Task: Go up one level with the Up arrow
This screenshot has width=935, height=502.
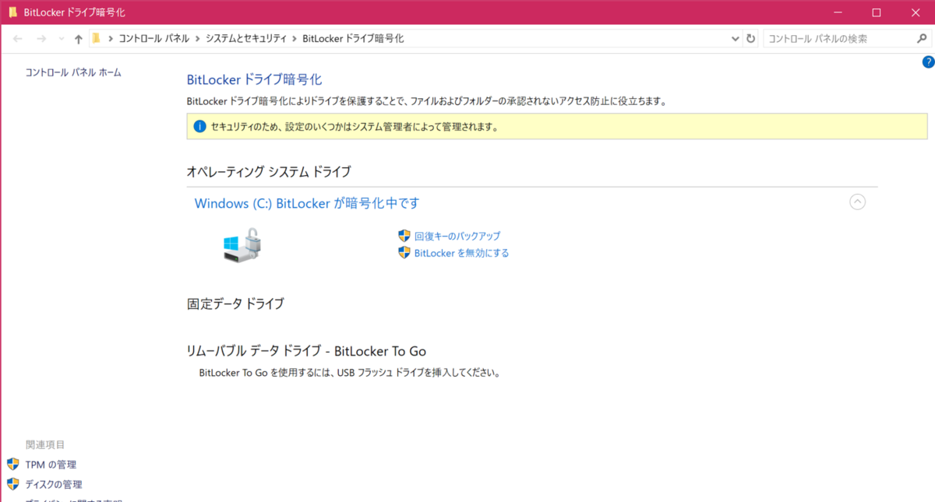Action: click(x=78, y=39)
